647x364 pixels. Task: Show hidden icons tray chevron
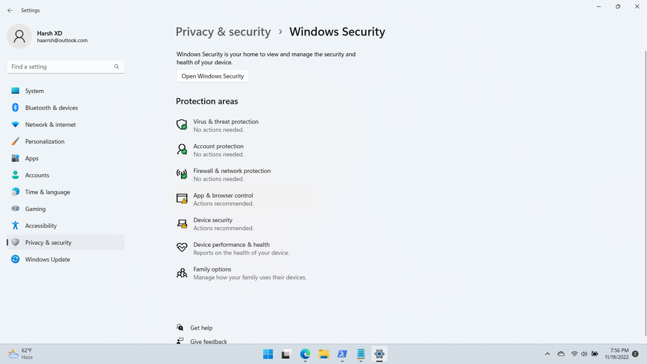point(547,354)
